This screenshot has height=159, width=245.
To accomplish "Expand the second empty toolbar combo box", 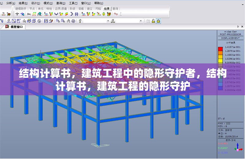I will [141, 21].
